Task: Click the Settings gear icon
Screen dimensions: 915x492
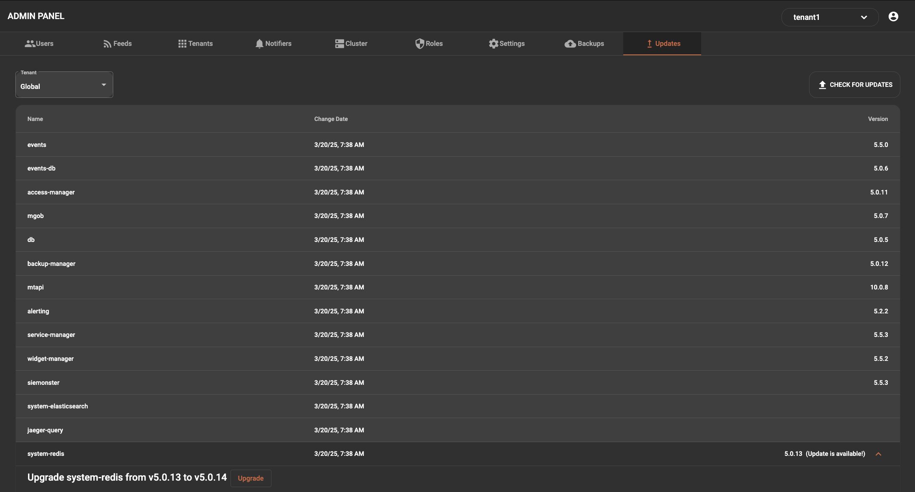Action: (x=493, y=44)
